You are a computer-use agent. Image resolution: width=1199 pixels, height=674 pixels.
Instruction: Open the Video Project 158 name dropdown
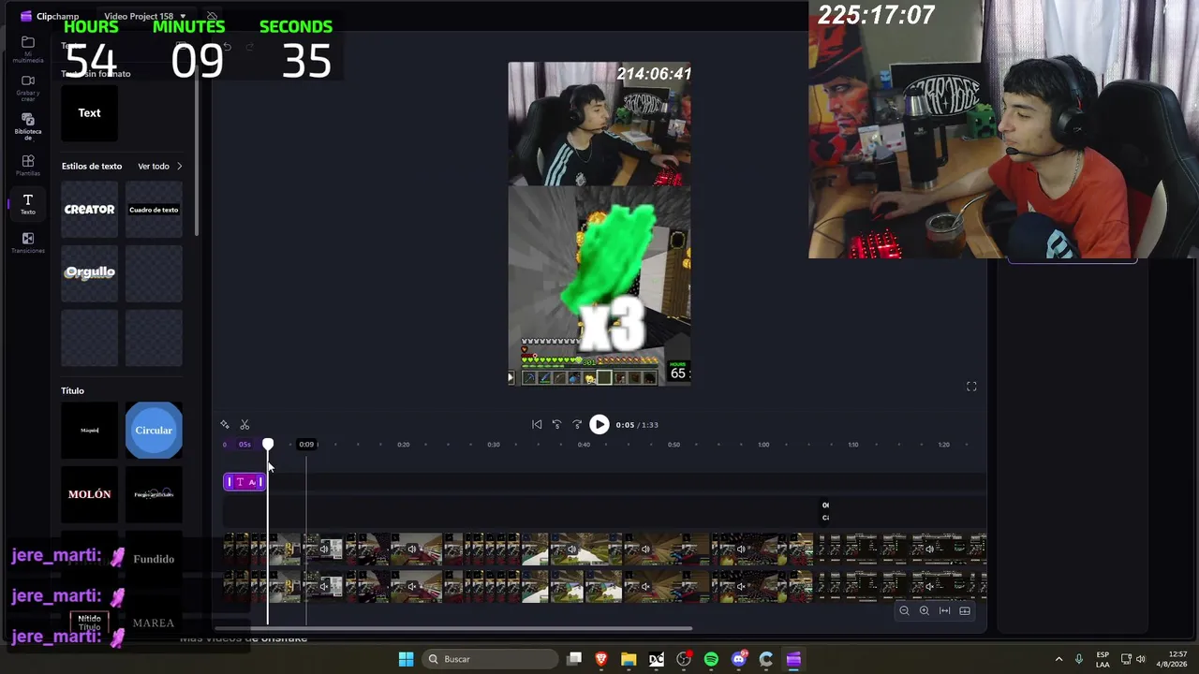tap(145, 16)
